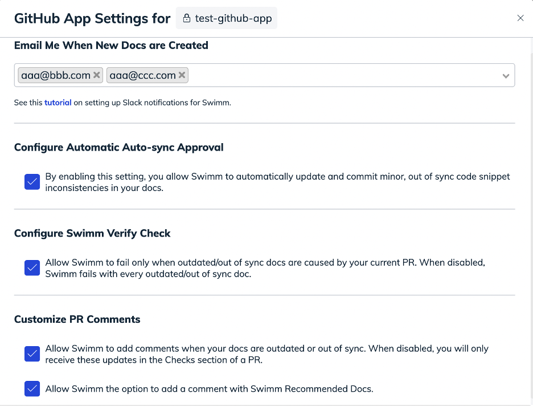
Task: Toggle the Swimm Verify Check checkbox
Action: click(x=32, y=268)
